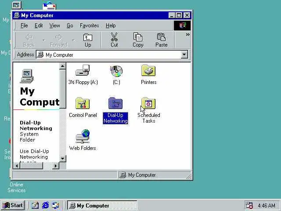Click the Windows logo throbber icon
The width and height of the screenshot is (281, 211).
tap(182, 25)
